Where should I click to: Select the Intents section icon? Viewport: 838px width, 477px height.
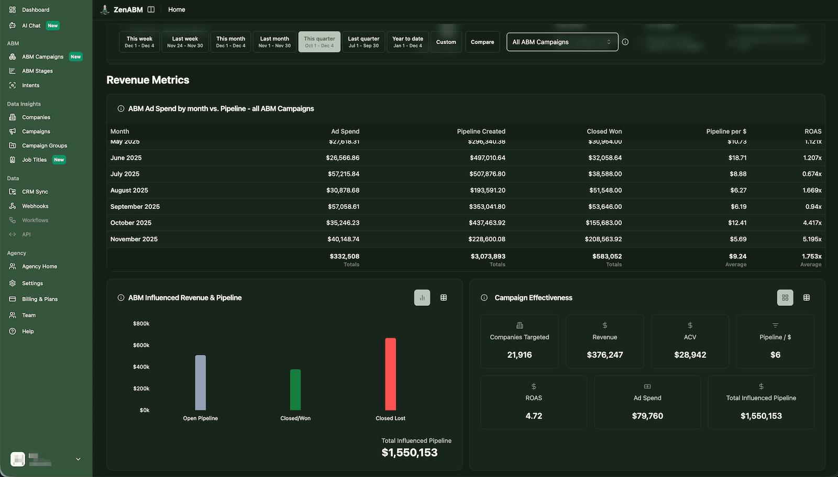pyautogui.click(x=13, y=85)
